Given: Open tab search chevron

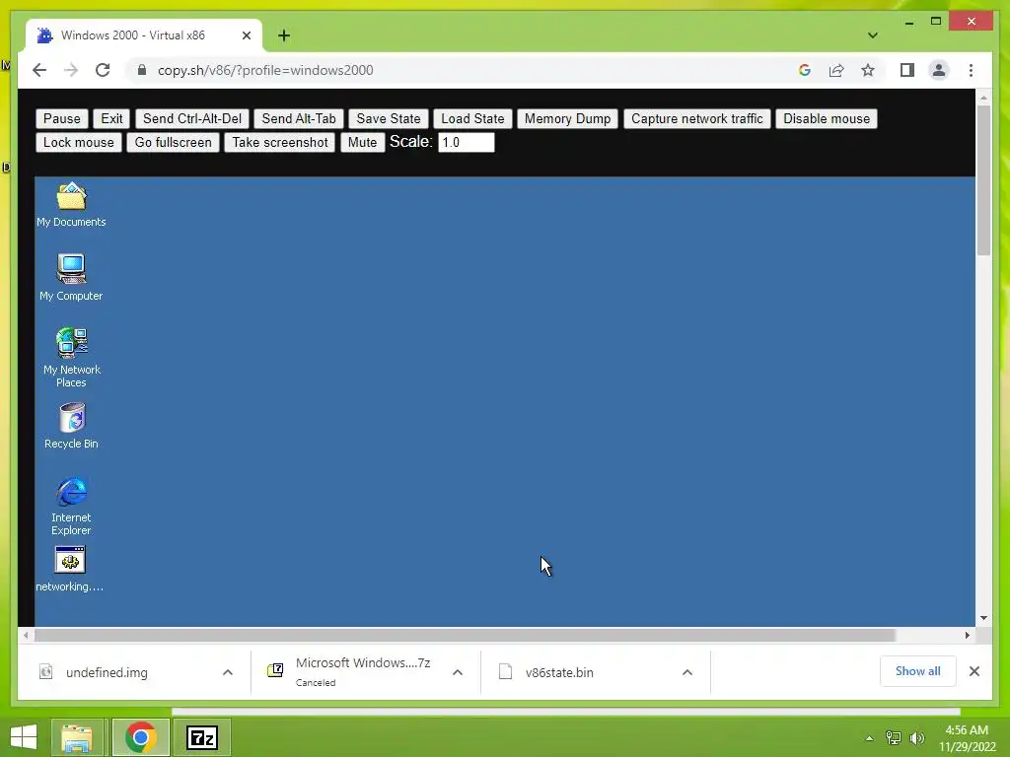Looking at the screenshot, I should point(872,35).
